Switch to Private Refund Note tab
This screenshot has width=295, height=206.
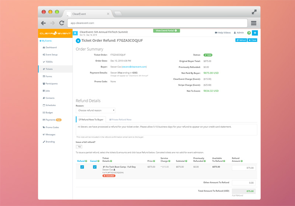point(121,120)
